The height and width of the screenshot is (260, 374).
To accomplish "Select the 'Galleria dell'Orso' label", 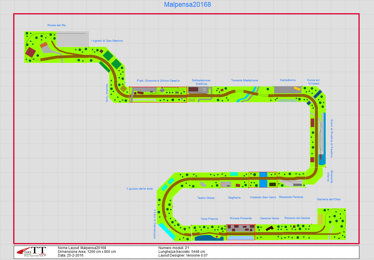I will [329, 199].
